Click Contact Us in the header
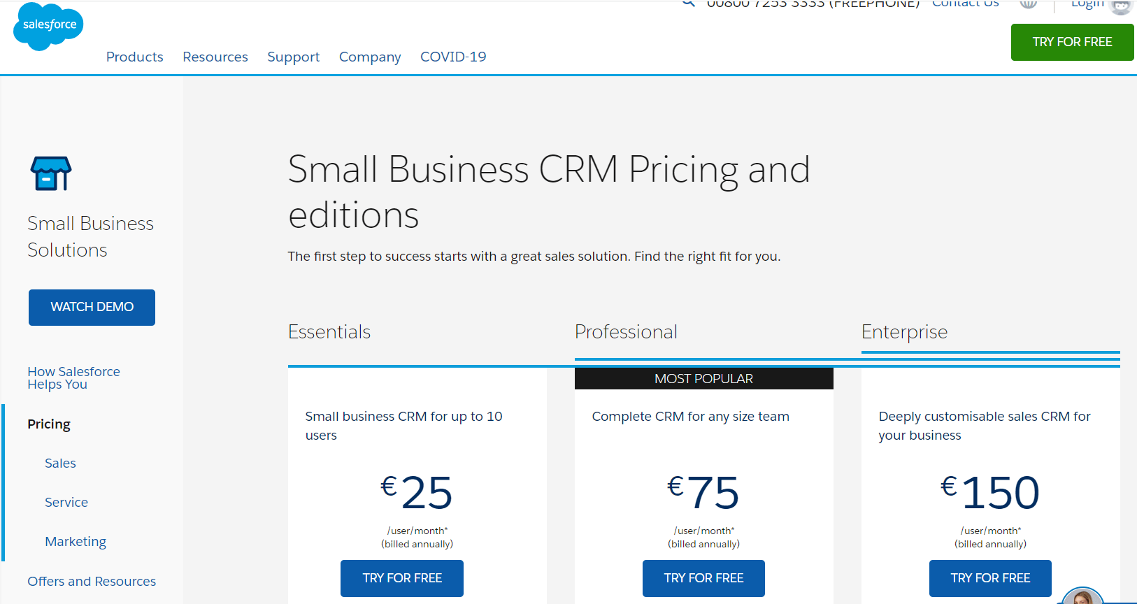Image resolution: width=1137 pixels, height=604 pixels. (x=965, y=3)
